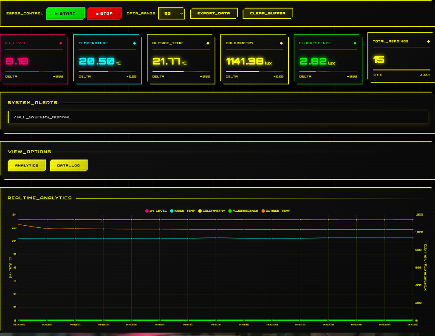Click the diamond icon on the pH_LEVEL card
The height and width of the screenshot is (336, 435).
click(61, 43)
